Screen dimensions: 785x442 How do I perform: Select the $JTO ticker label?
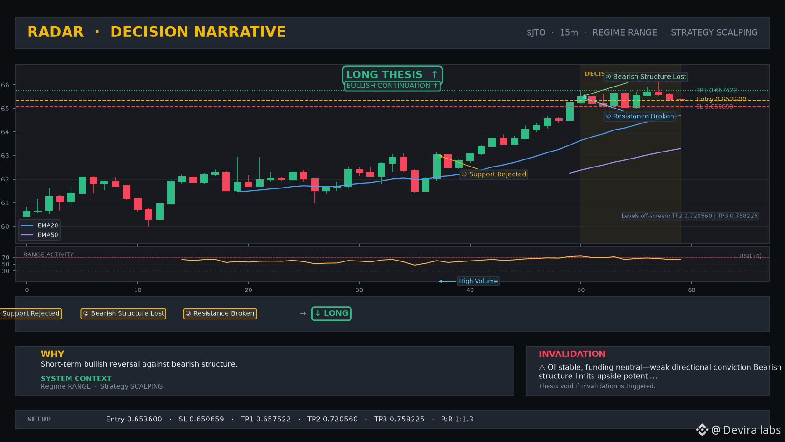point(536,33)
